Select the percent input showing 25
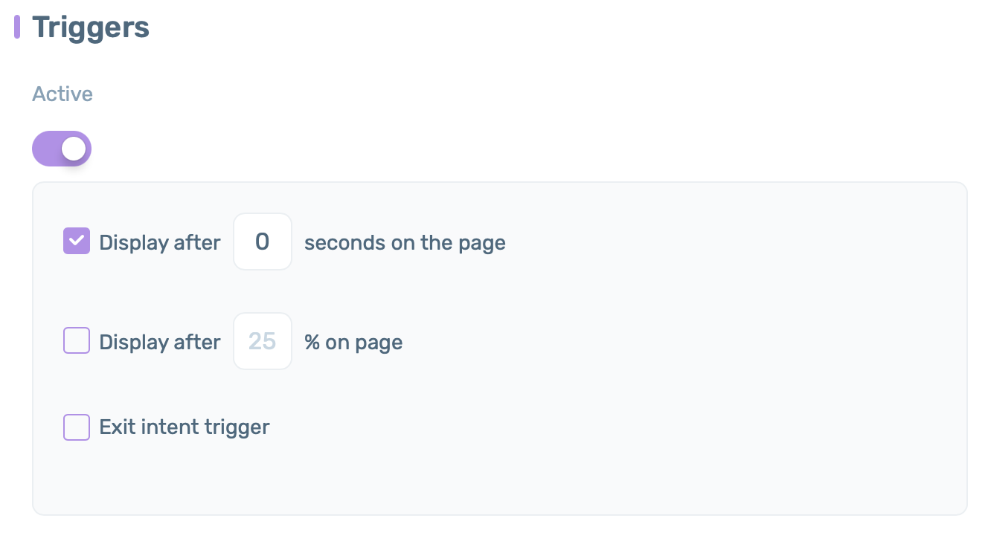988x544 pixels. point(263,341)
